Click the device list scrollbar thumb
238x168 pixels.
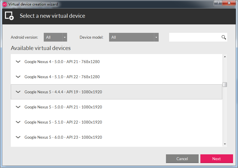tap(225, 85)
